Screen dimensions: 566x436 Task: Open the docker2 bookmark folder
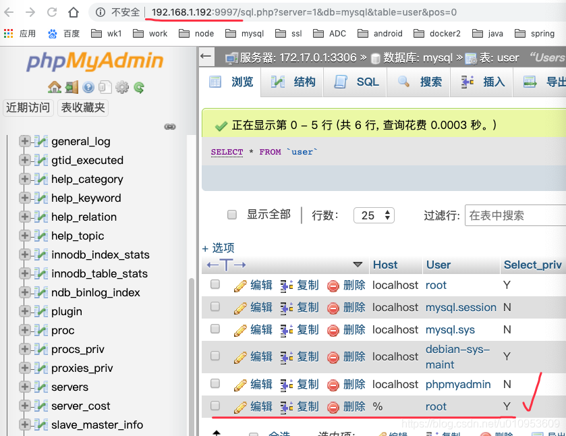point(437,34)
